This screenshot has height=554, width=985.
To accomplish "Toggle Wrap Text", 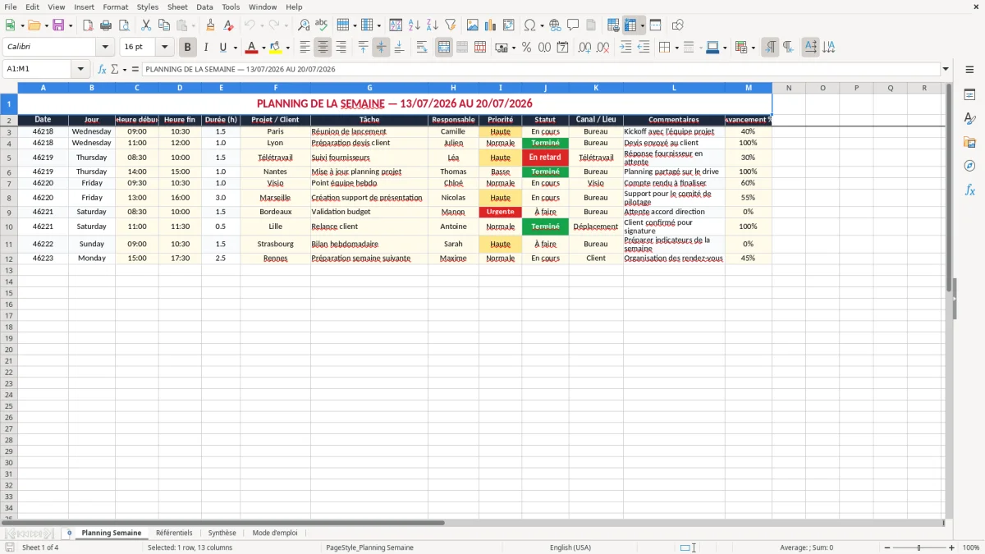I will tap(421, 48).
